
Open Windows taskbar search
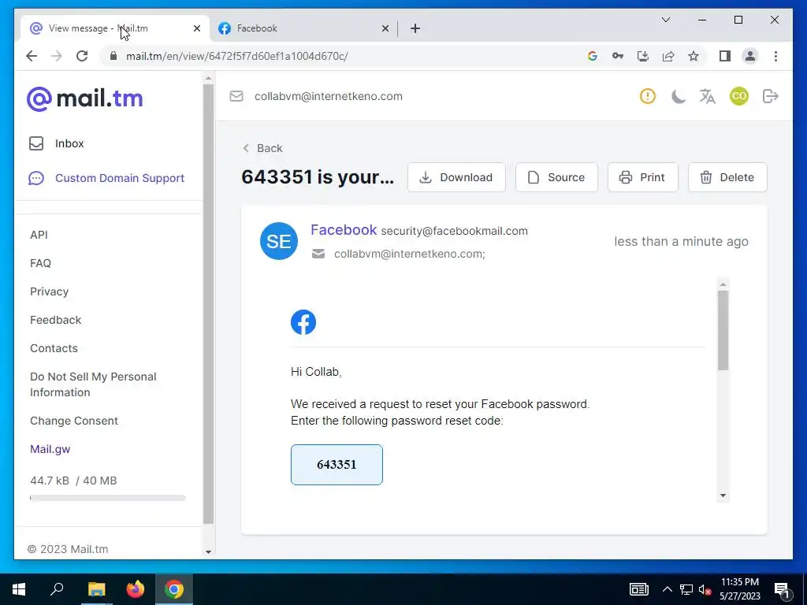(x=57, y=589)
